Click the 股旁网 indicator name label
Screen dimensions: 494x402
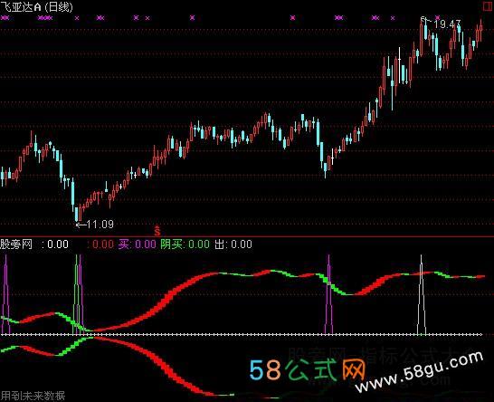[x=16, y=244]
